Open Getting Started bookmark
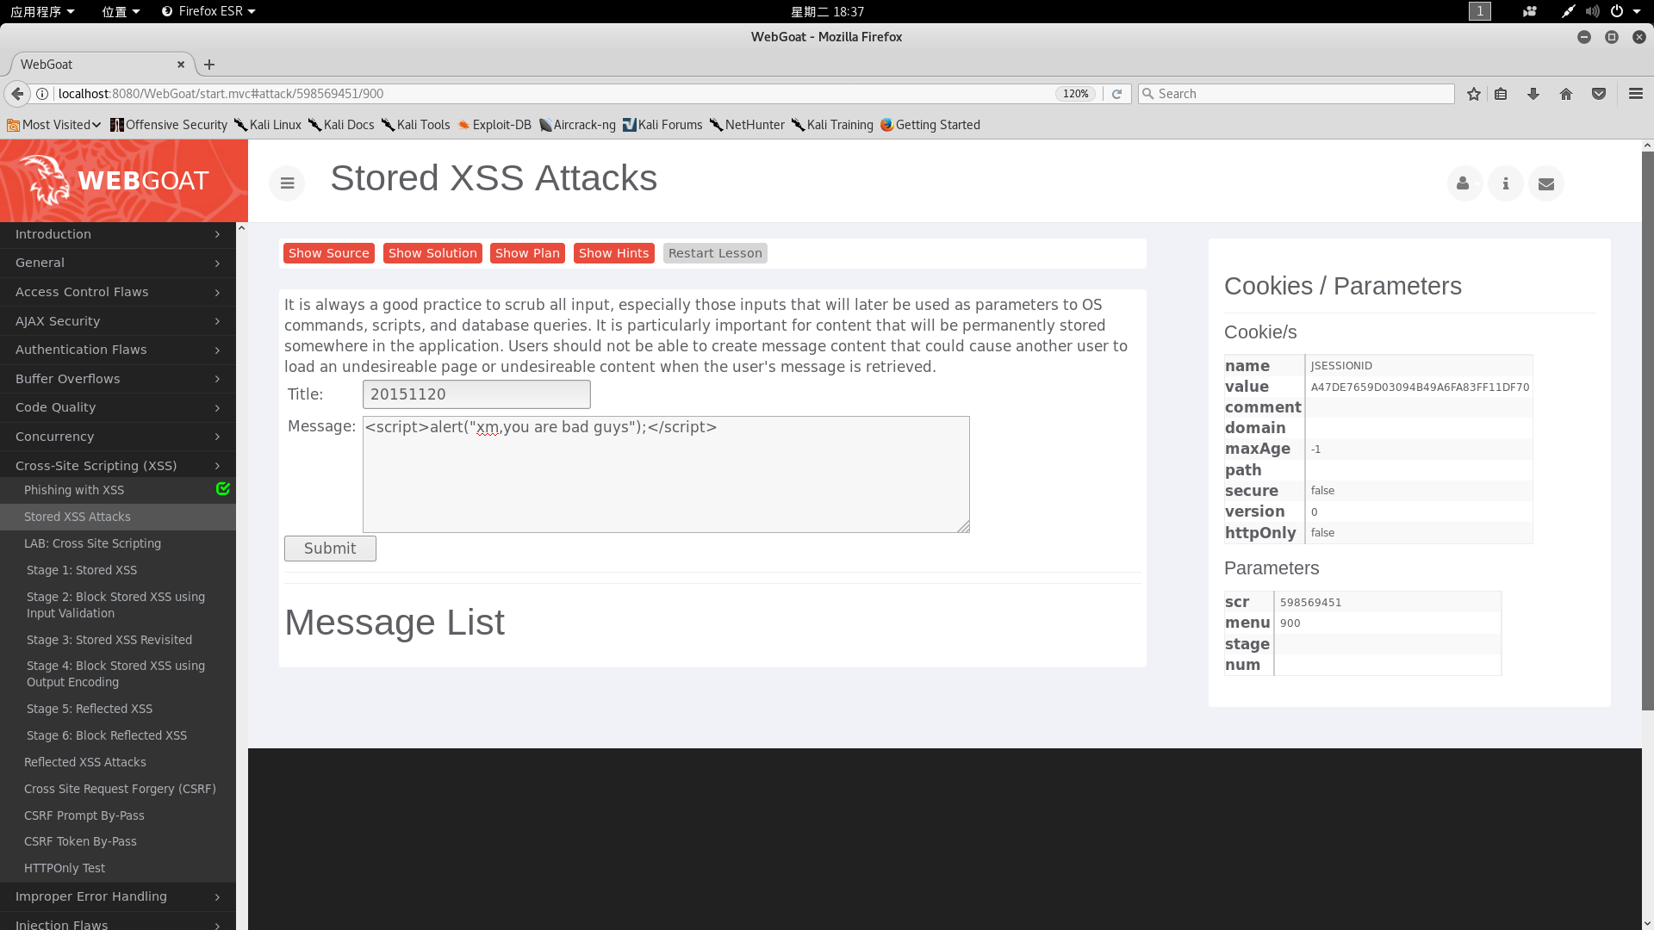This screenshot has height=930, width=1654. [930, 125]
